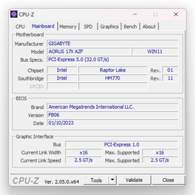Screen dimensions: 195x195
Task: Switch to the Memory tab
Action: 68,27
